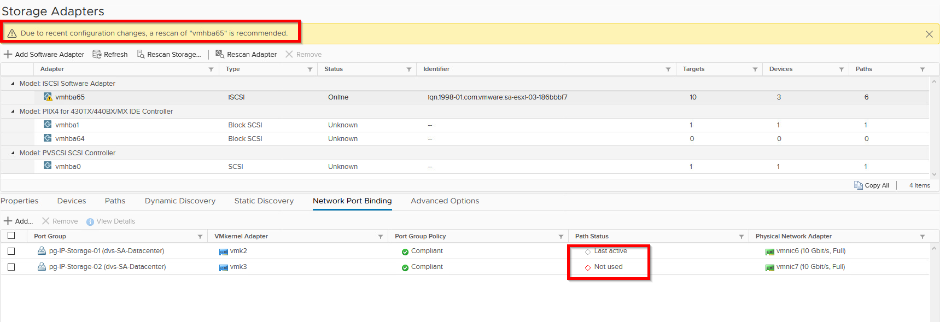The width and height of the screenshot is (940, 322).
Task: Click the greyed Remove adapter button
Action: point(303,54)
